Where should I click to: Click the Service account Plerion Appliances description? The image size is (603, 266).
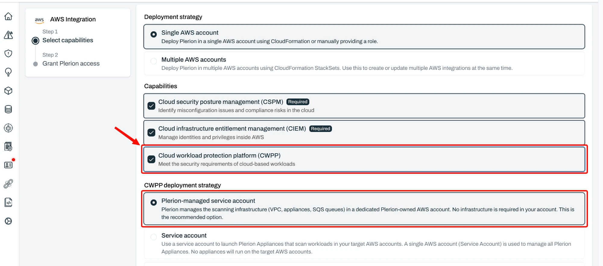366,248
